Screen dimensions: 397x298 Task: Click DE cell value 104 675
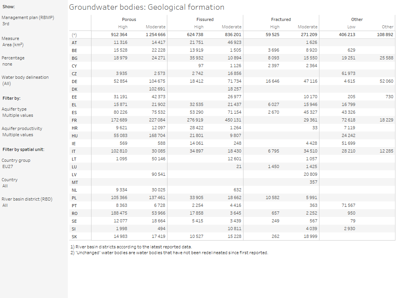tap(157, 81)
